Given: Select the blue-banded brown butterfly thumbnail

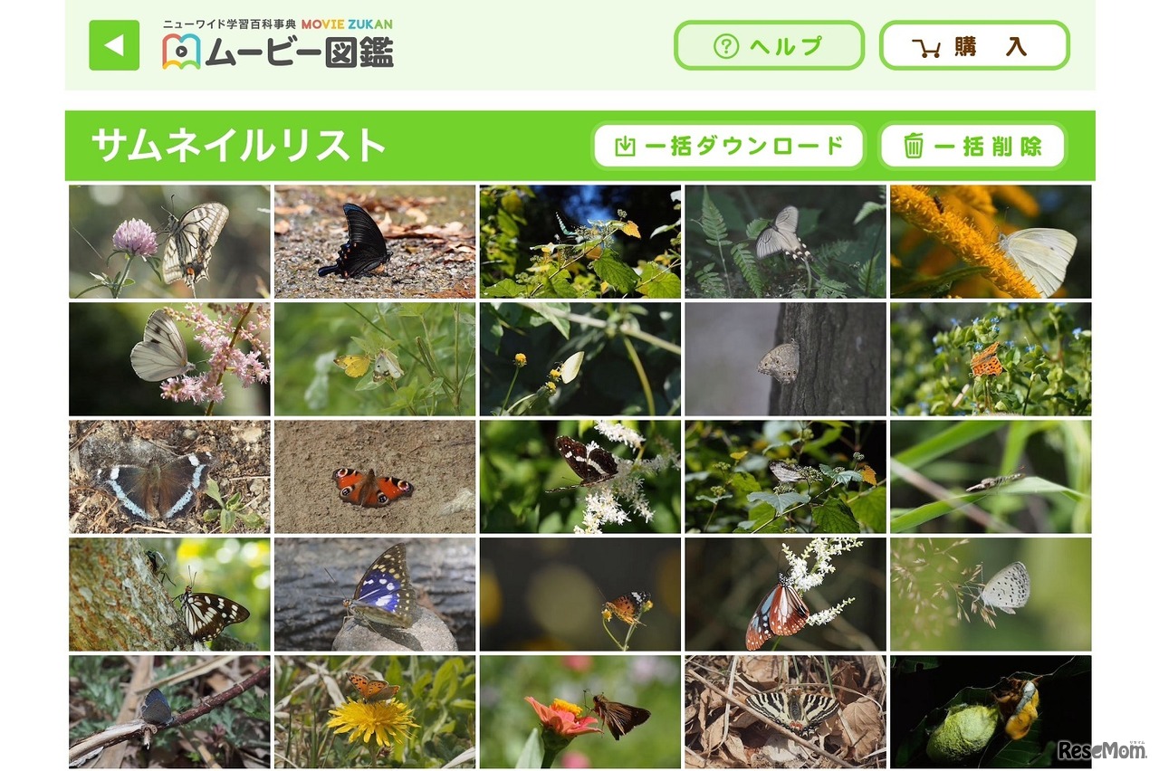Looking at the screenshot, I should click(169, 477).
